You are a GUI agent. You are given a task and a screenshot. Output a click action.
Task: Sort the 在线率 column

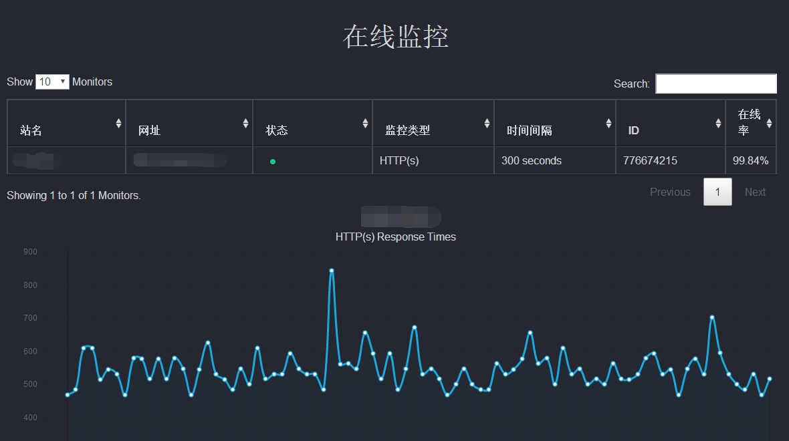click(x=769, y=123)
